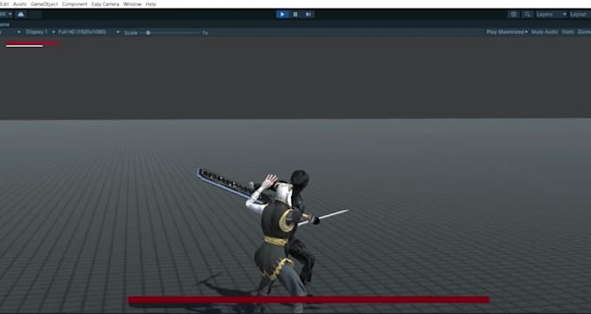
Task: Open the Layout dropdown
Action: pyautogui.click(x=580, y=14)
